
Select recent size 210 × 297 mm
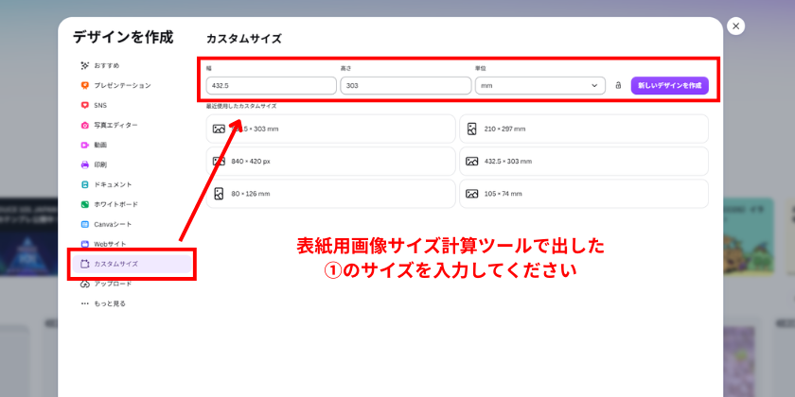pyautogui.click(x=584, y=129)
